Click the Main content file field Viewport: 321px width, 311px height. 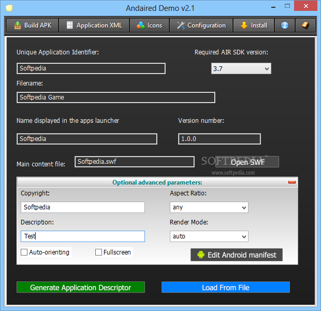click(x=134, y=162)
